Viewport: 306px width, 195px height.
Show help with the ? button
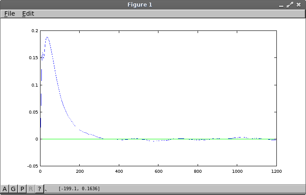pyautogui.click(x=40, y=189)
